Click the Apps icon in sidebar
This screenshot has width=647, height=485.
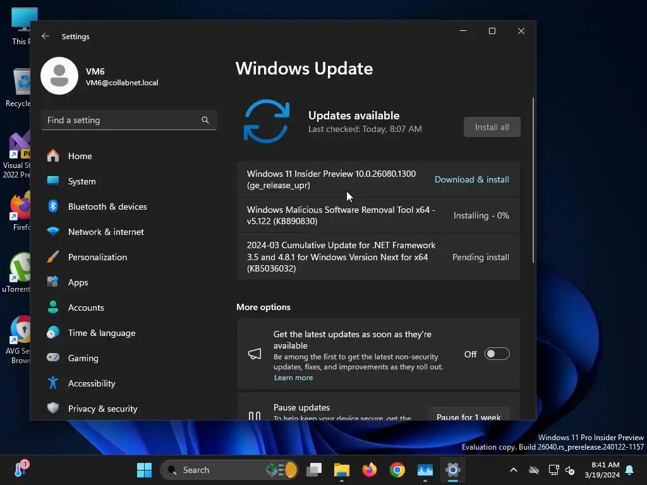(53, 282)
